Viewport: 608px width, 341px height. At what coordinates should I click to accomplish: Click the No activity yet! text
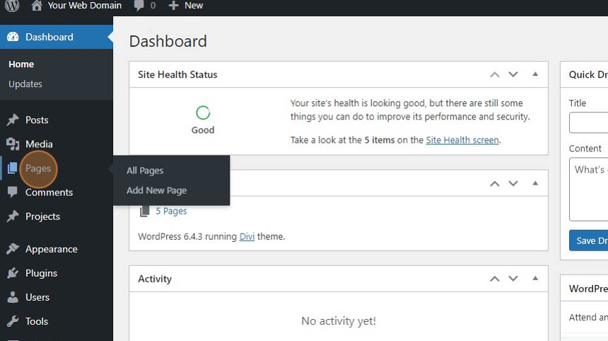pos(339,320)
